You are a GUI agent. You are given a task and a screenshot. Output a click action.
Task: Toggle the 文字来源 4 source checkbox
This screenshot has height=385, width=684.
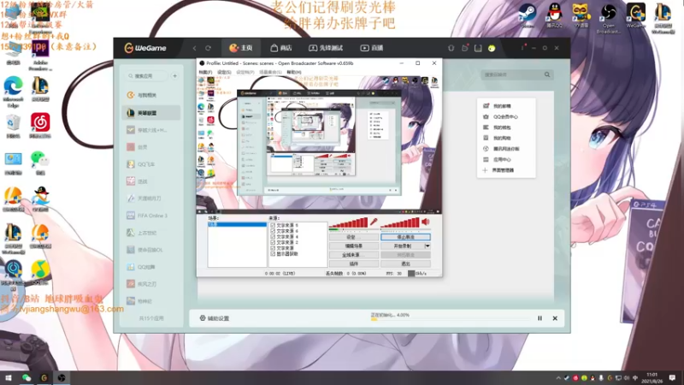273,237
